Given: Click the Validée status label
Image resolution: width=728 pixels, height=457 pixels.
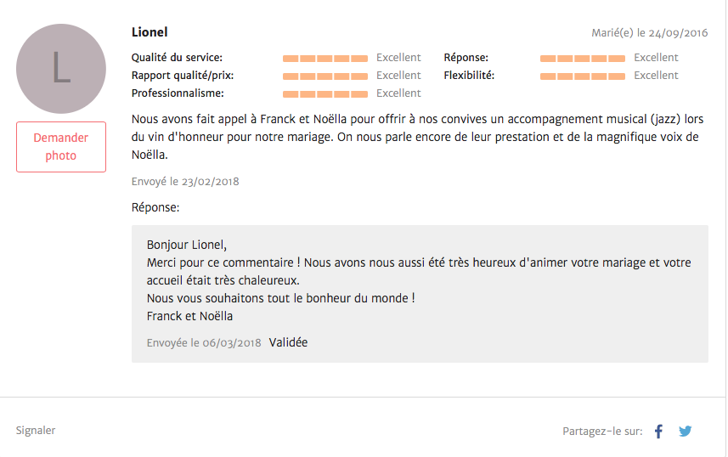Looking at the screenshot, I should [x=288, y=342].
